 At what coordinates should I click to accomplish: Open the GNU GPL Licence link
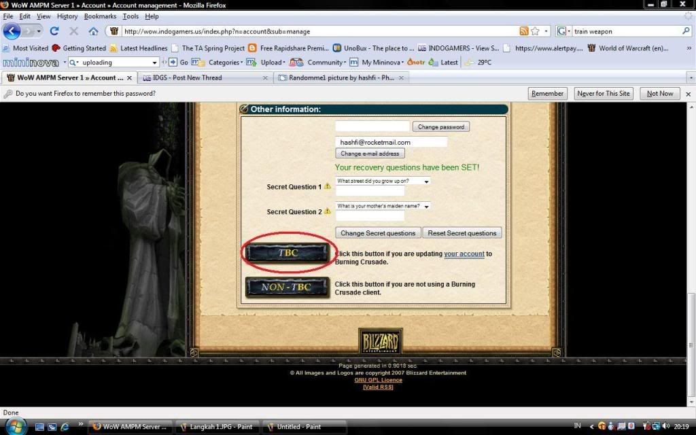378,380
